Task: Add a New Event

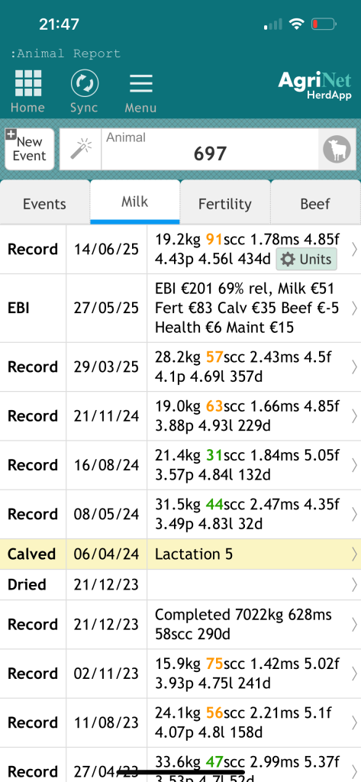Action: coord(30,149)
